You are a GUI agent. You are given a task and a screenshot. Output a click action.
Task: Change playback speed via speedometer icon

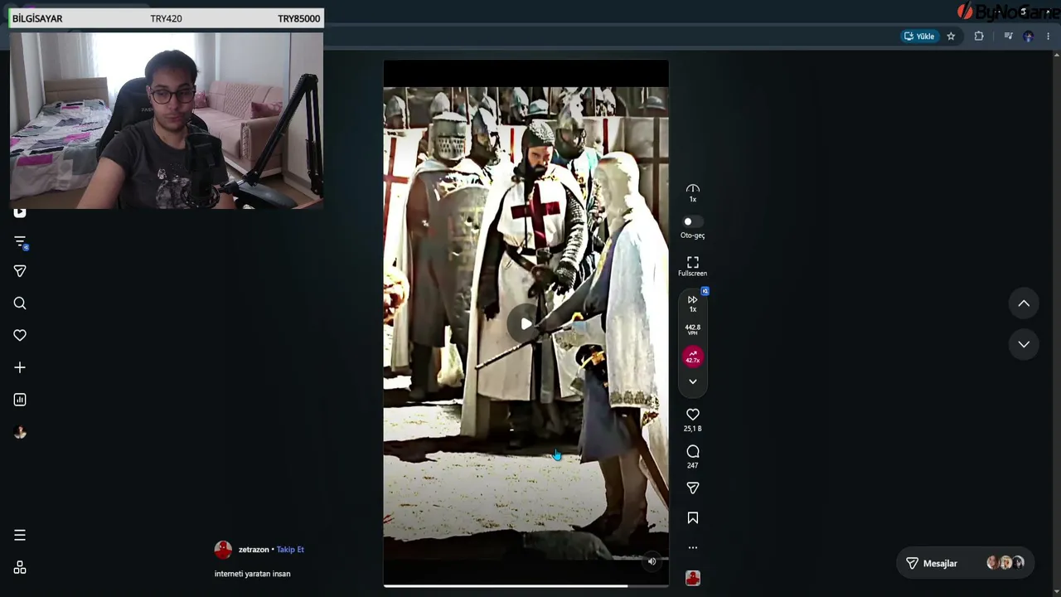click(693, 193)
